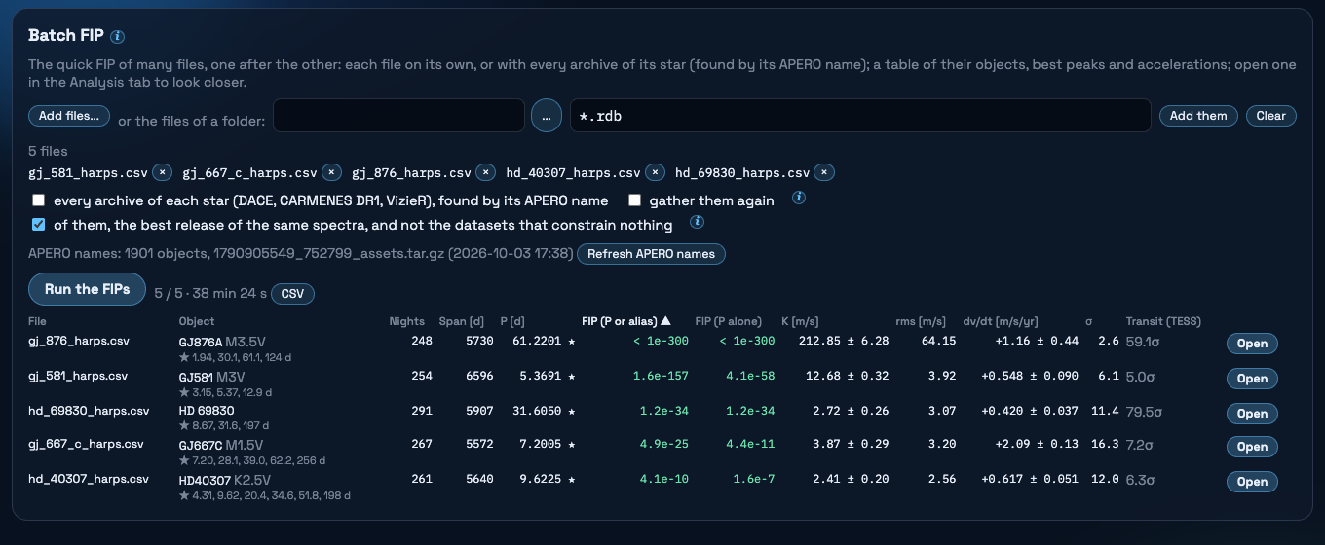1325x545 pixels.
Task: Remove hd_40307_harps.csv from the file list
Action: pyautogui.click(x=656, y=172)
